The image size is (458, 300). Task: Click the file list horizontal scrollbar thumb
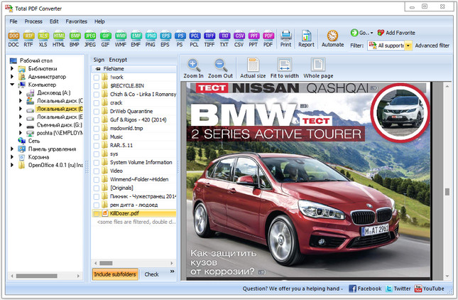click(x=106, y=263)
